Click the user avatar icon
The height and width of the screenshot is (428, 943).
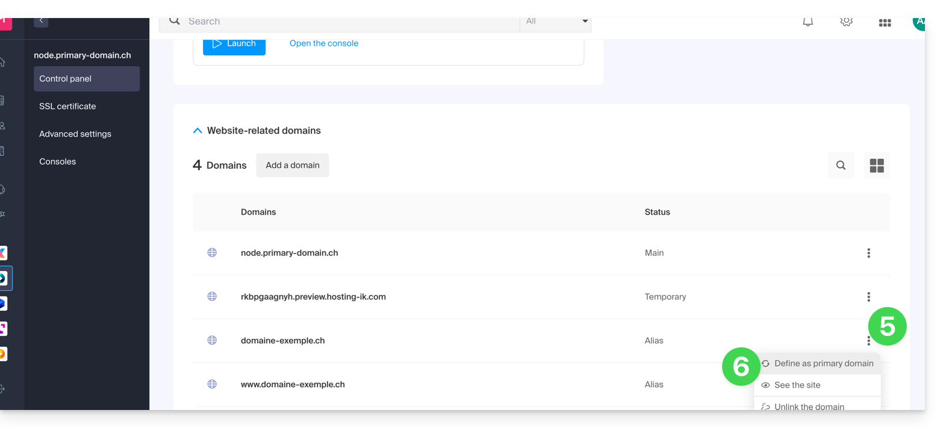(918, 23)
